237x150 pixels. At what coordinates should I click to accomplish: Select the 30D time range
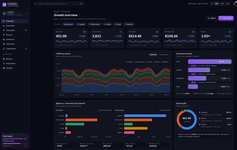[x=217, y=4]
